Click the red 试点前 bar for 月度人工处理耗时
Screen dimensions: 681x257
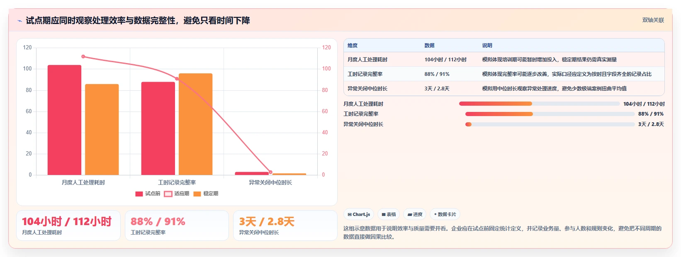64,120
